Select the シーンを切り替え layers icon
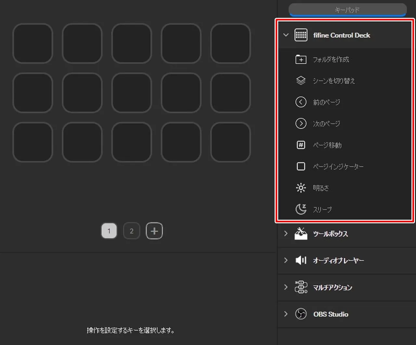 (x=301, y=81)
